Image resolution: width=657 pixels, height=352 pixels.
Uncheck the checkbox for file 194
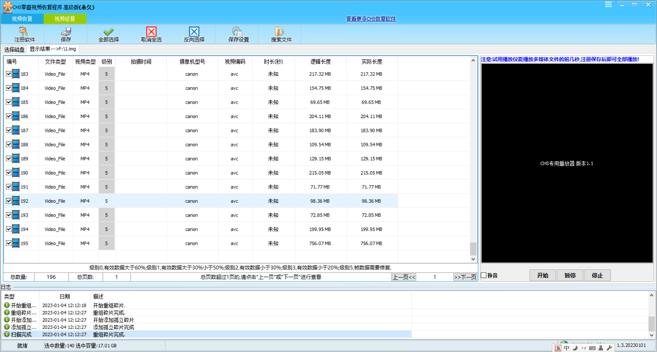(x=9, y=229)
